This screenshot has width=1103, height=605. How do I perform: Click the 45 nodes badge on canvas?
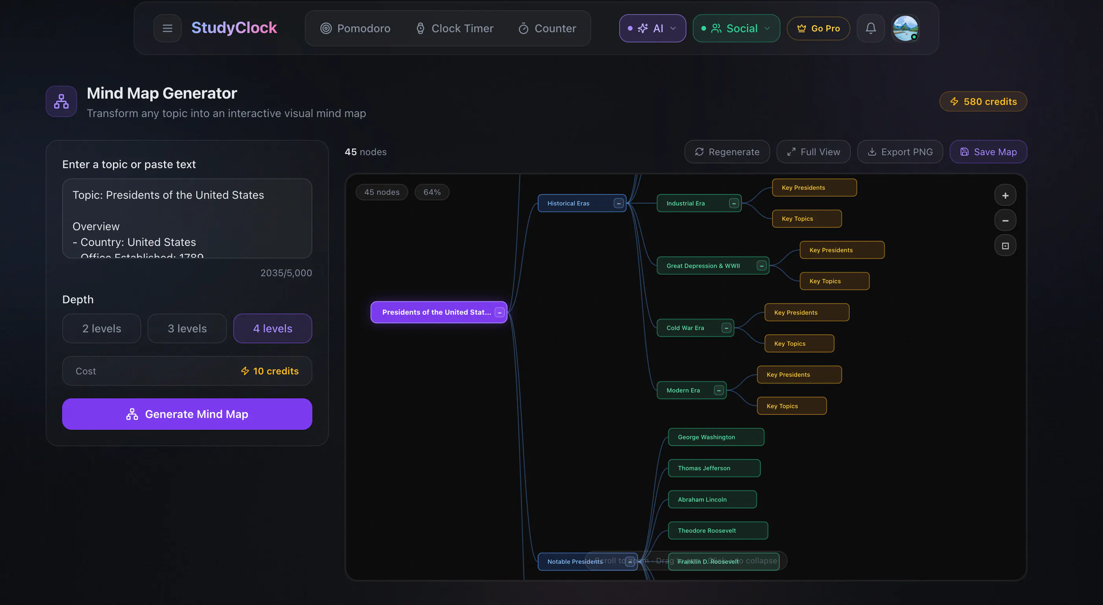tap(382, 192)
